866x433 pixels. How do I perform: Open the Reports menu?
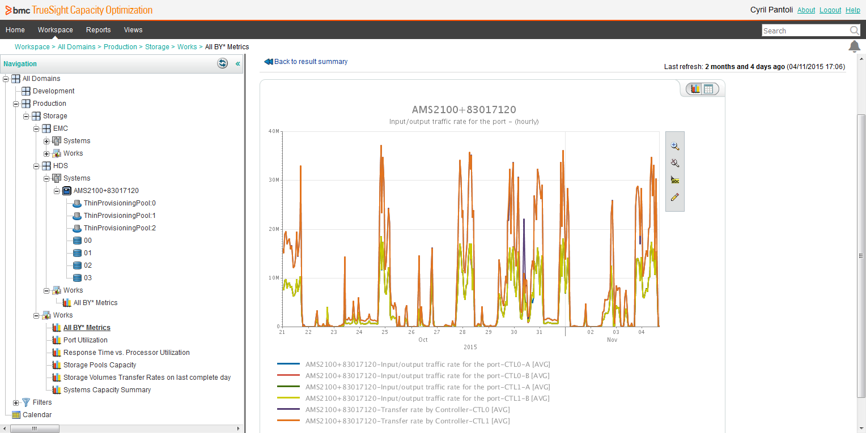tap(99, 30)
